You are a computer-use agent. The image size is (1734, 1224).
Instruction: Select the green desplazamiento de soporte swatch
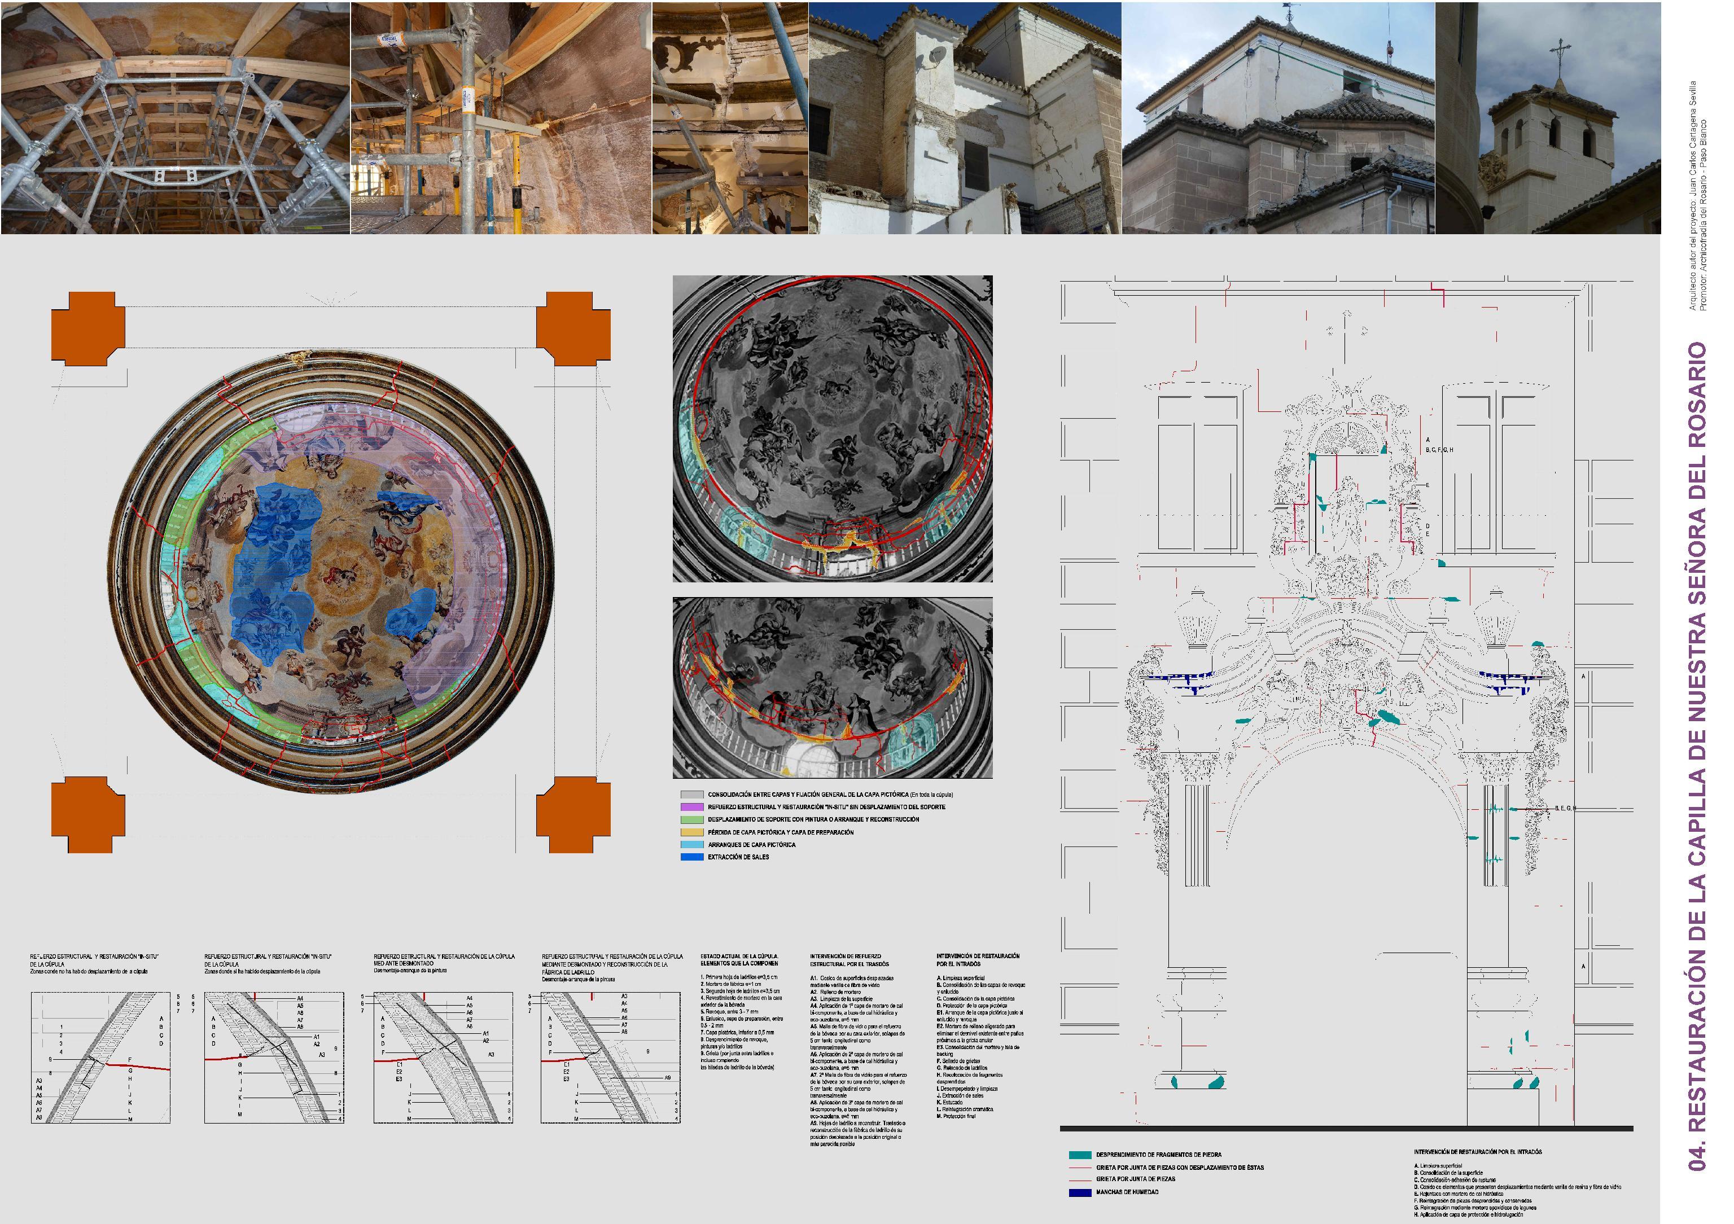pyautogui.click(x=692, y=820)
